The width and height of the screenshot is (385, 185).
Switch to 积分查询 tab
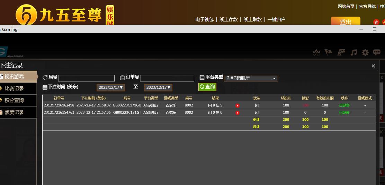pyautogui.click(x=18, y=100)
